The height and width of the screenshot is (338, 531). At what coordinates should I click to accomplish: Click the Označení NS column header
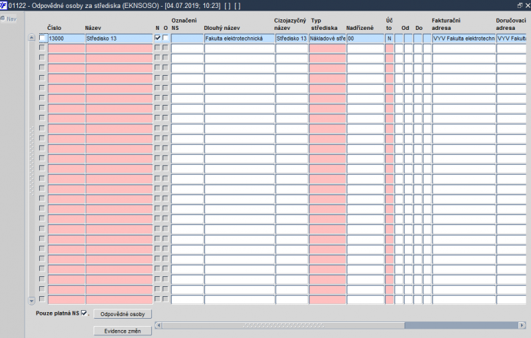(184, 24)
